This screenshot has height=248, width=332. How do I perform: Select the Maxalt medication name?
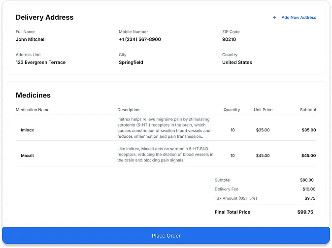[x=27, y=155]
